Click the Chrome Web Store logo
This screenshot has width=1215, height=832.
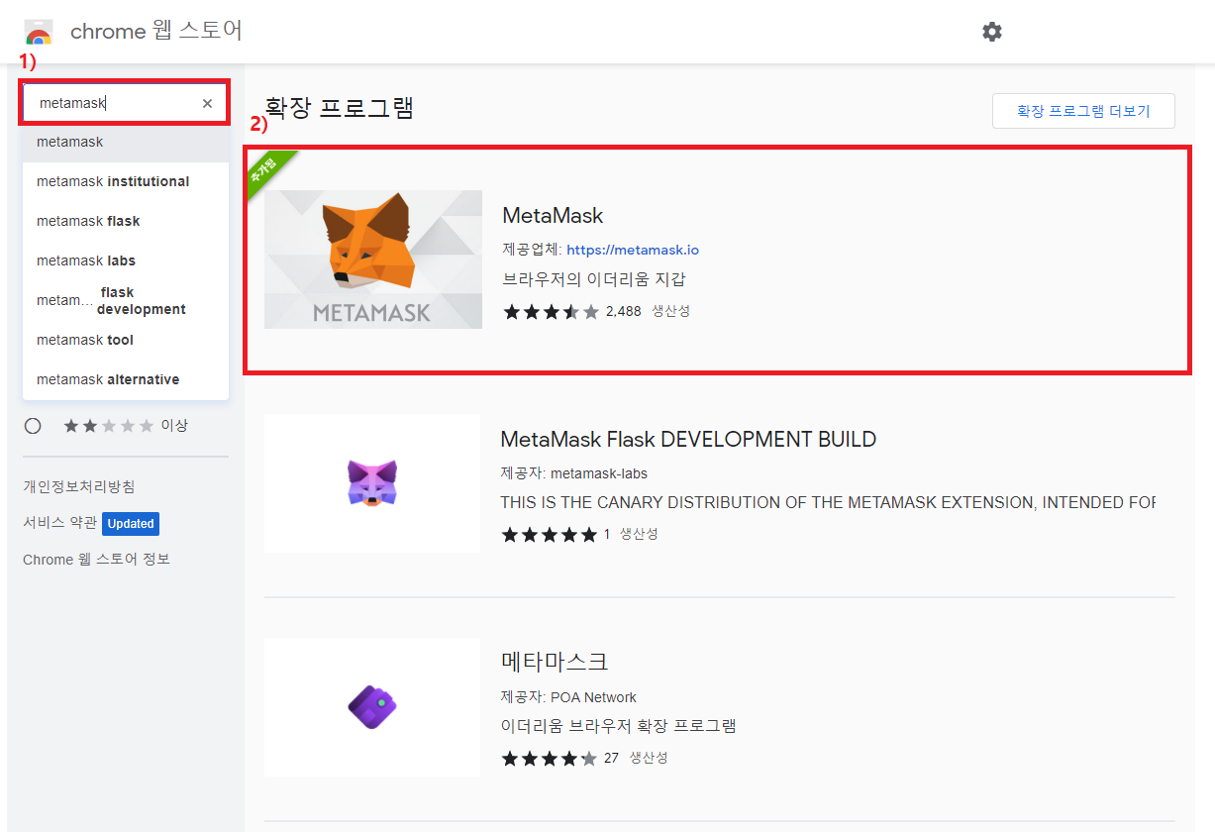click(39, 32)
